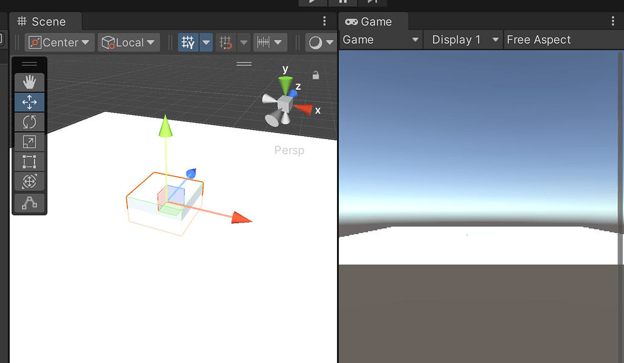
Task: Click the Persp projection label
Action: [289, 150]
